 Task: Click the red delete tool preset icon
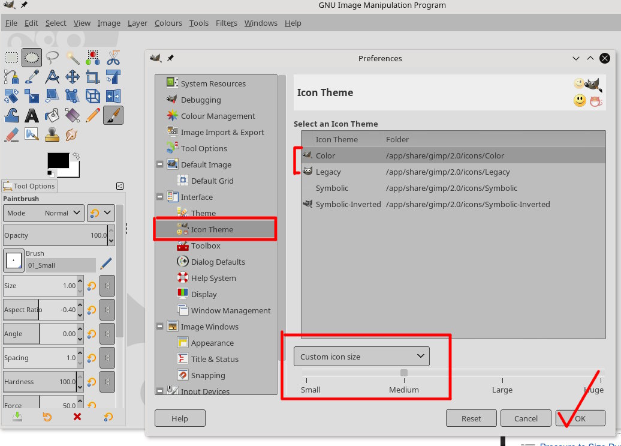[x=77, y=417]
